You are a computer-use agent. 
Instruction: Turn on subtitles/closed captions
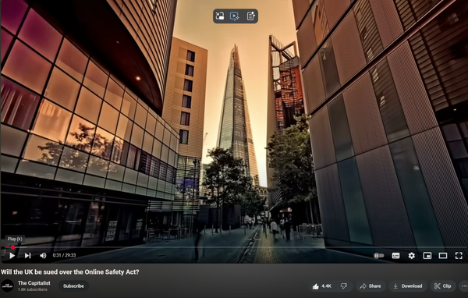pos(395,256)
